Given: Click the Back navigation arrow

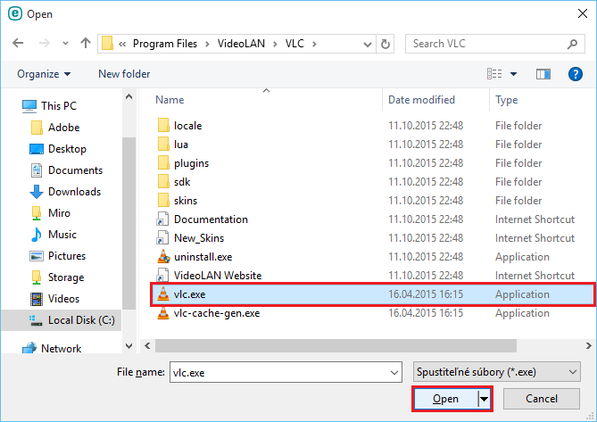Looking at the screenshot, I should click(18, 44).
